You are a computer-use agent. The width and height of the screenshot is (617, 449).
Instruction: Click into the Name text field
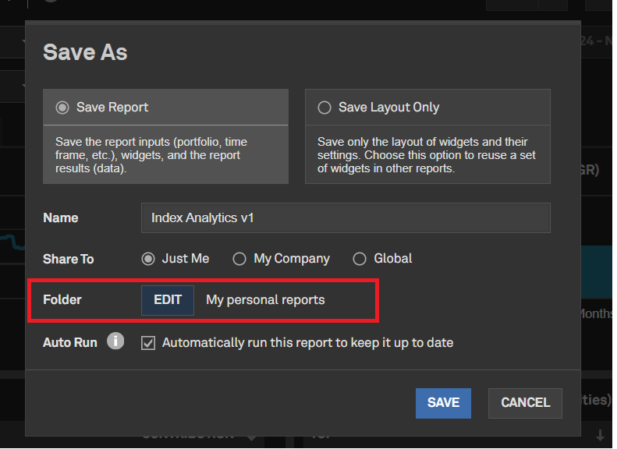(346, 218)
